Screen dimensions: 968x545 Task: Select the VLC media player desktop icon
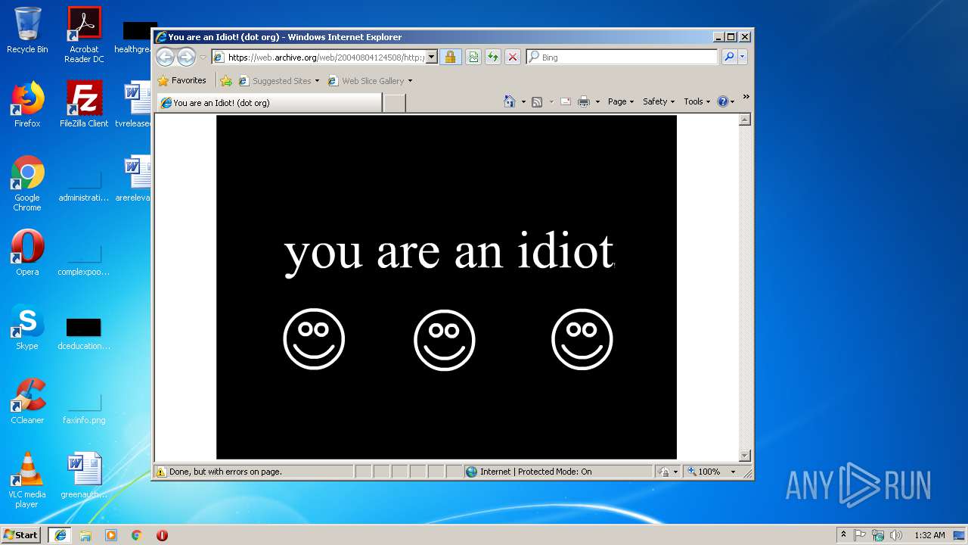[x=27, y=480]
